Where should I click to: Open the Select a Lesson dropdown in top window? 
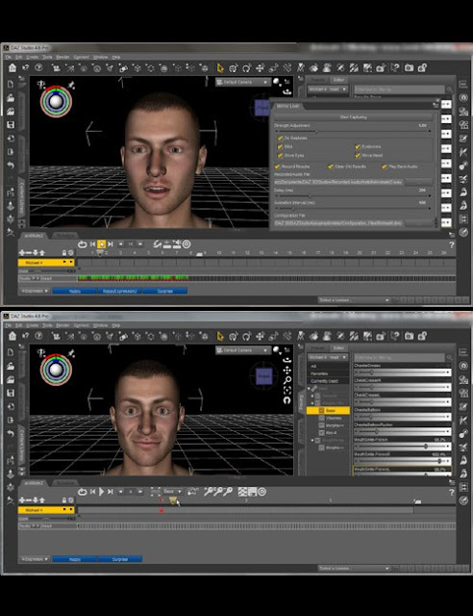354,300
